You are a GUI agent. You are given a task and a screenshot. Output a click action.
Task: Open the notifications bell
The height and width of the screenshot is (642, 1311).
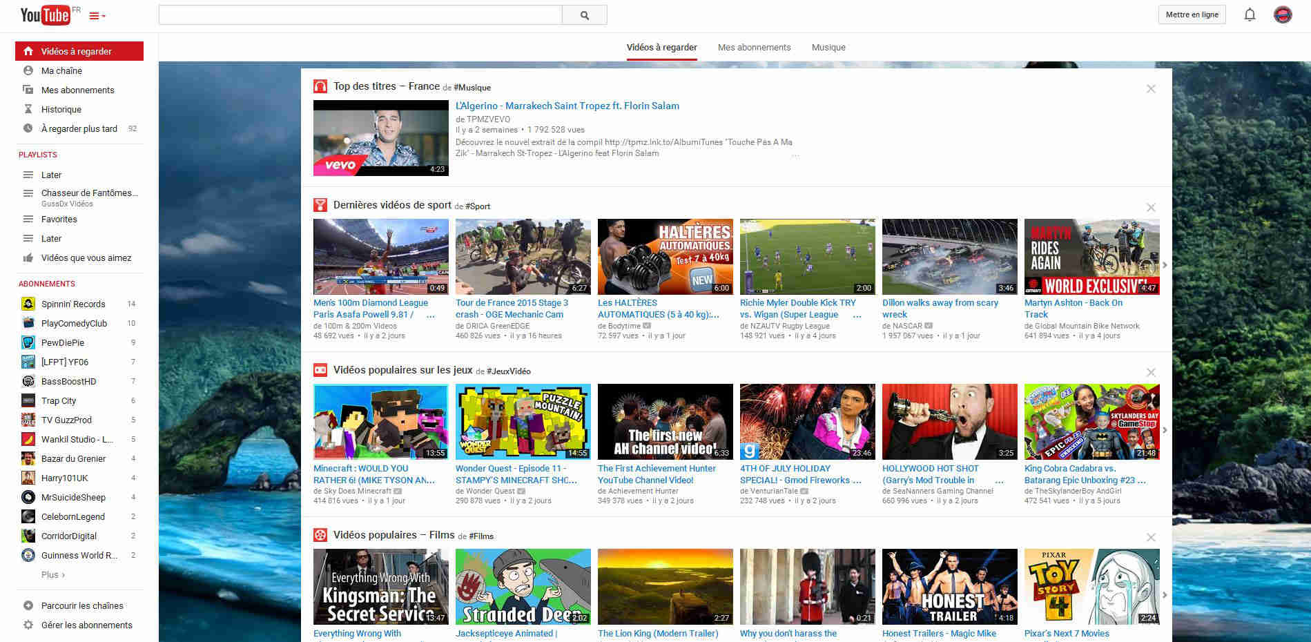(1249, 14)
